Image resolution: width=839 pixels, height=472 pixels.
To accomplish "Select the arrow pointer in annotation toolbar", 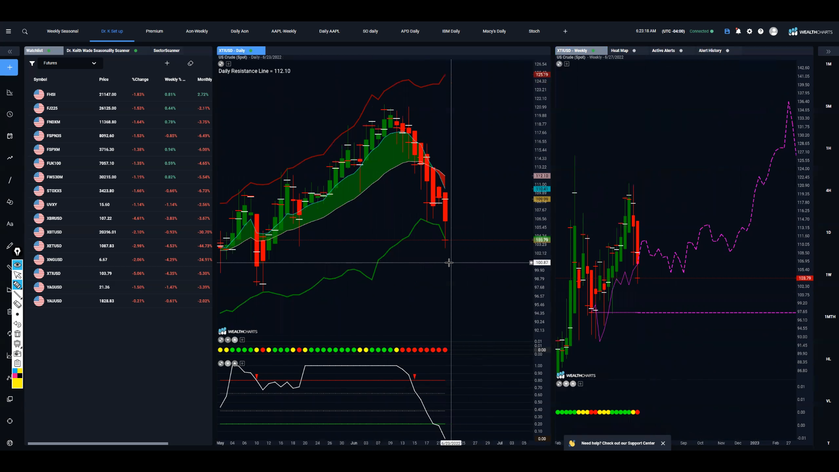I will 17,275.
